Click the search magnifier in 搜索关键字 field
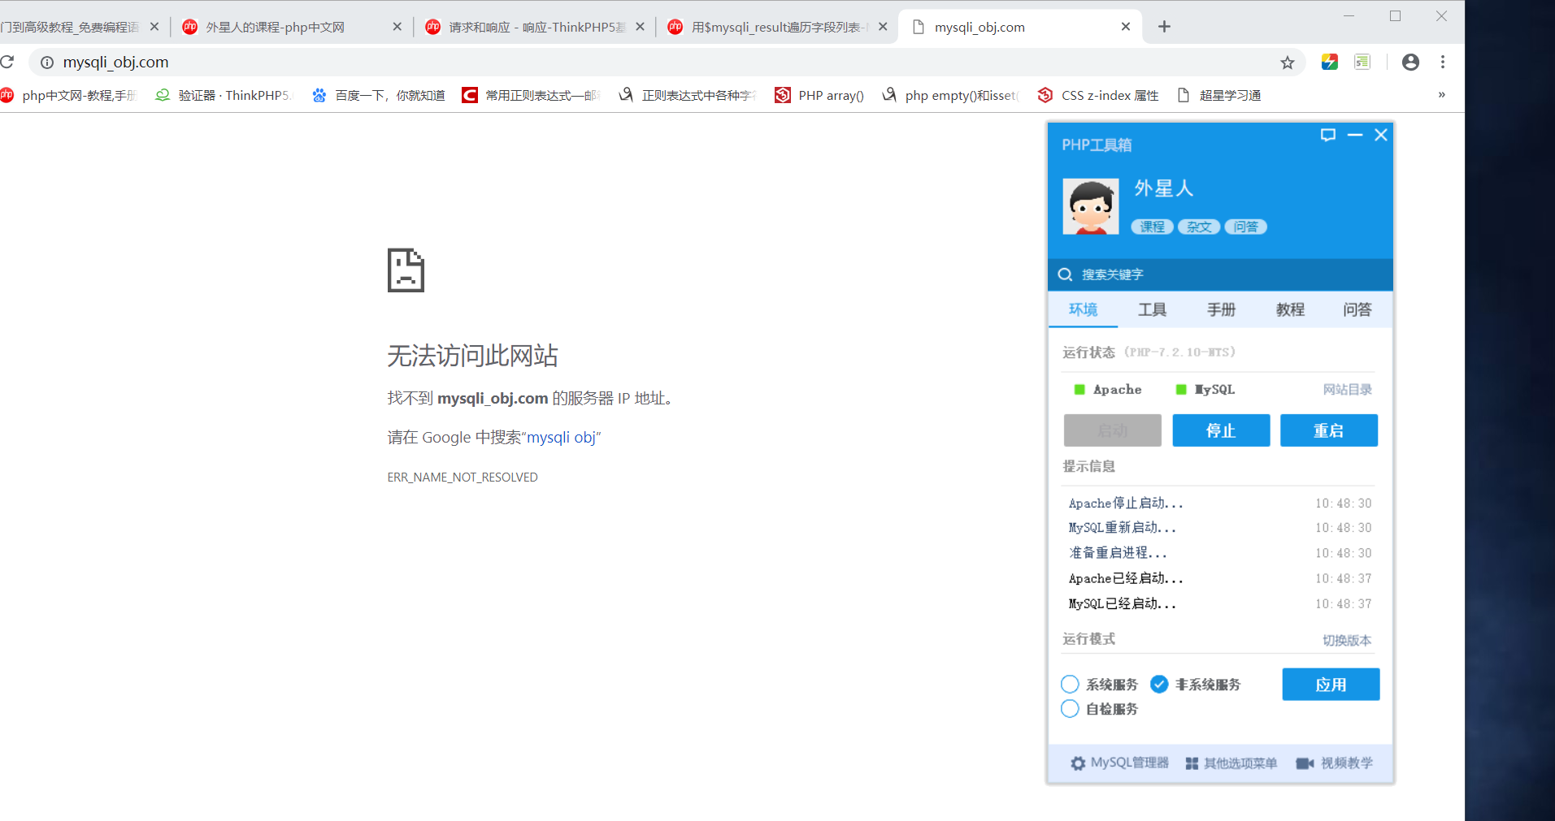 click(1066, 274)
